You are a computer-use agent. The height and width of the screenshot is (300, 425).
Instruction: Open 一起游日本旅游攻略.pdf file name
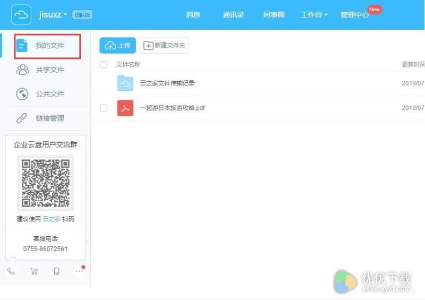[172, 108]
